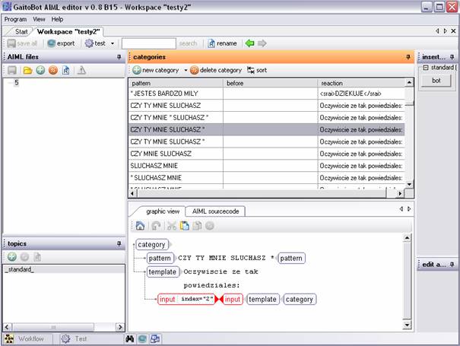Click the opening category tag
The width and height of the screenshot is (460, 346).
(x=151, y=244)
